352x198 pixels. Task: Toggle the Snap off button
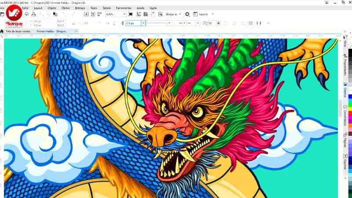pyautogui.click(x=160, y=14)
